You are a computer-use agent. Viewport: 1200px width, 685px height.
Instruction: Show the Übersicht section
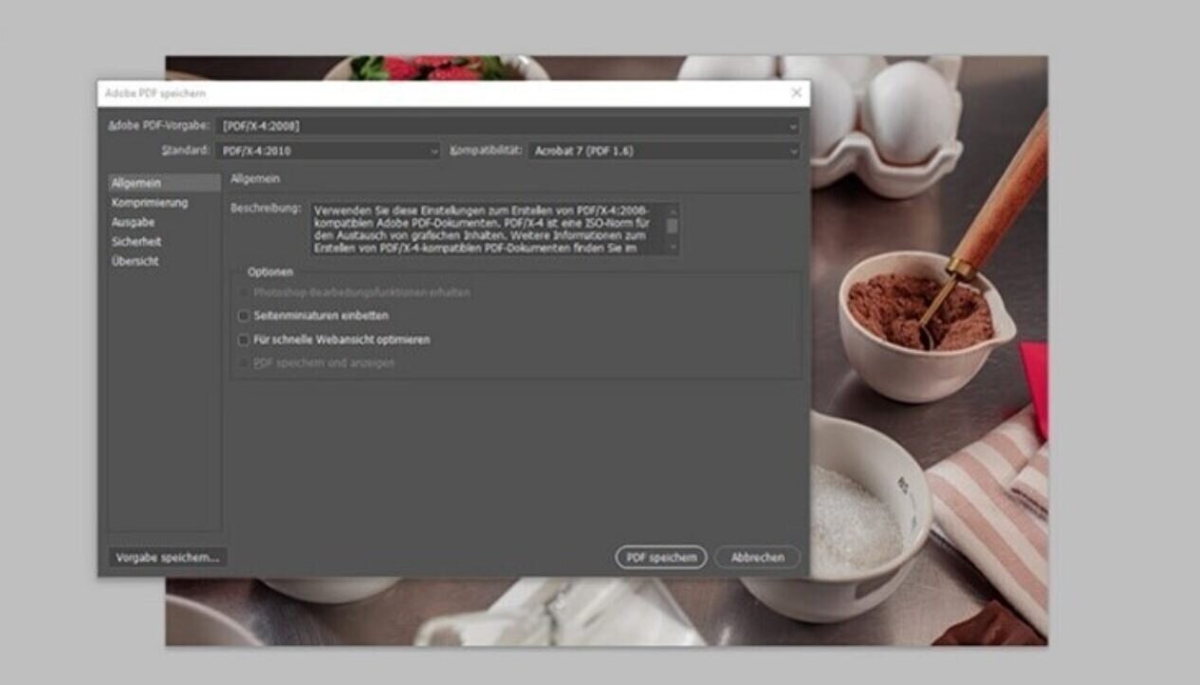point(136,262)
